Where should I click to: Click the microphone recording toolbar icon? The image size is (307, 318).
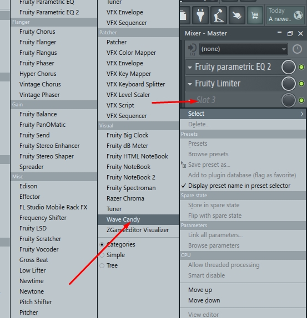pos(218,15)
